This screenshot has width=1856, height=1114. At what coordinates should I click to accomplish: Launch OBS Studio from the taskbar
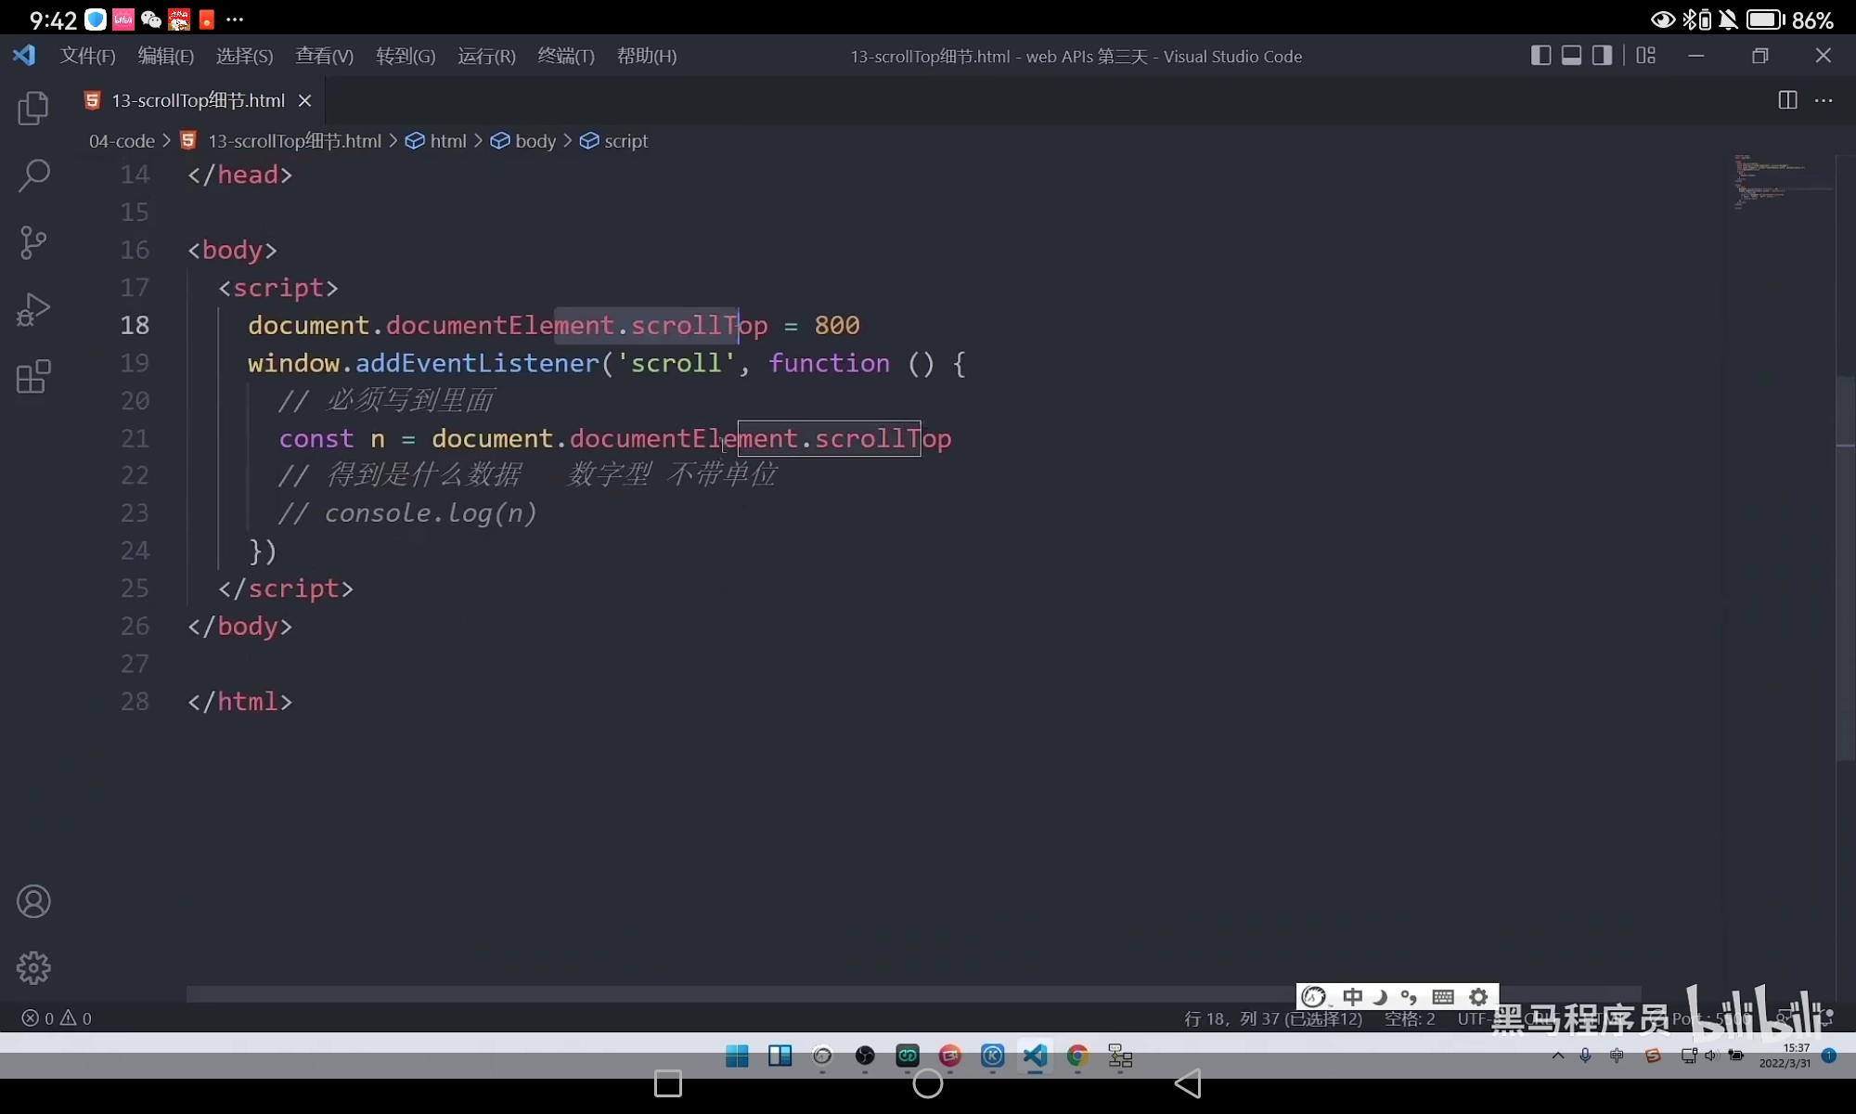coord(864,1057)
